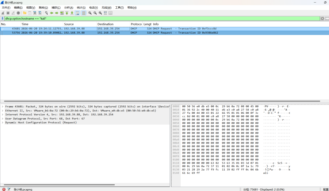Sort by the Destination column header
This screenshot has height=191, width=329.
113,24
